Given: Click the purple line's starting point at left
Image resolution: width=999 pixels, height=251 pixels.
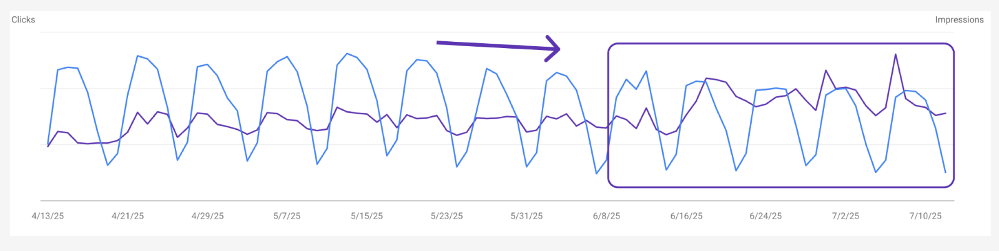Looking at the screenshot, I should click(x=48, y=146).
